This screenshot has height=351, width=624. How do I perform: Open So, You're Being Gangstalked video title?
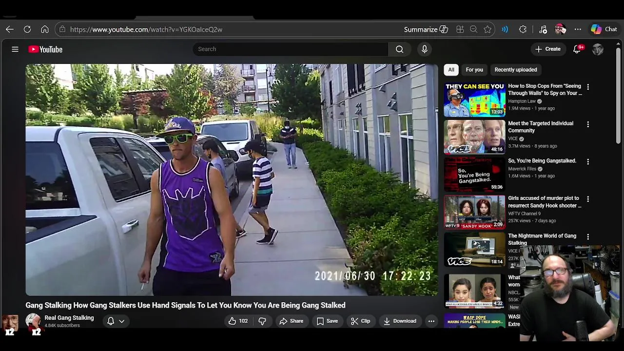[x=542, y=161]
